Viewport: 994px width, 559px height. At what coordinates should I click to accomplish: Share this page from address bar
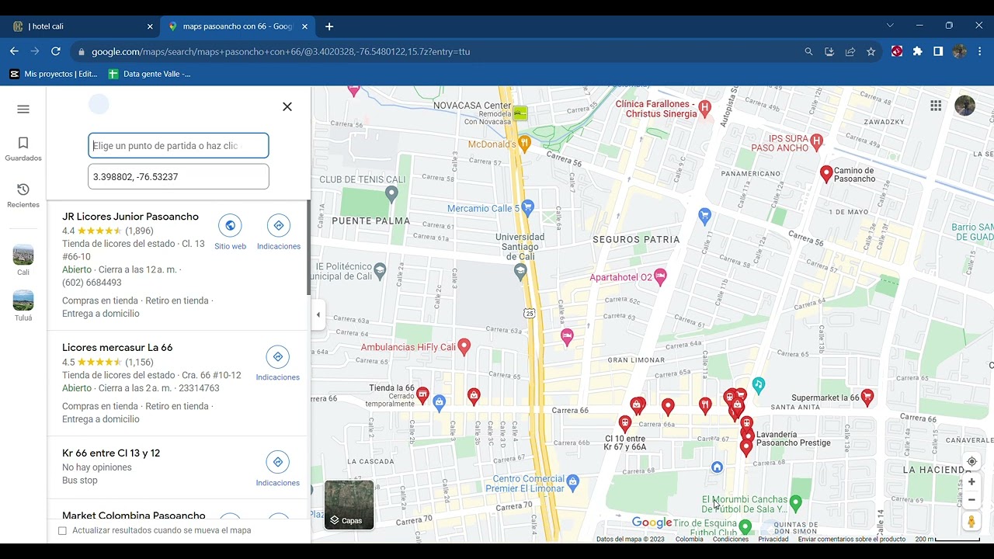[850, 51]
